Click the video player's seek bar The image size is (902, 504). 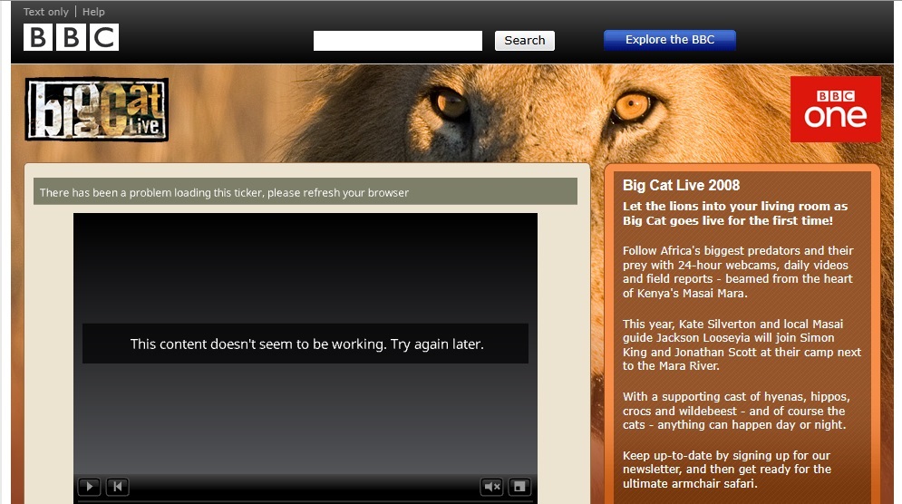point(305,501)
